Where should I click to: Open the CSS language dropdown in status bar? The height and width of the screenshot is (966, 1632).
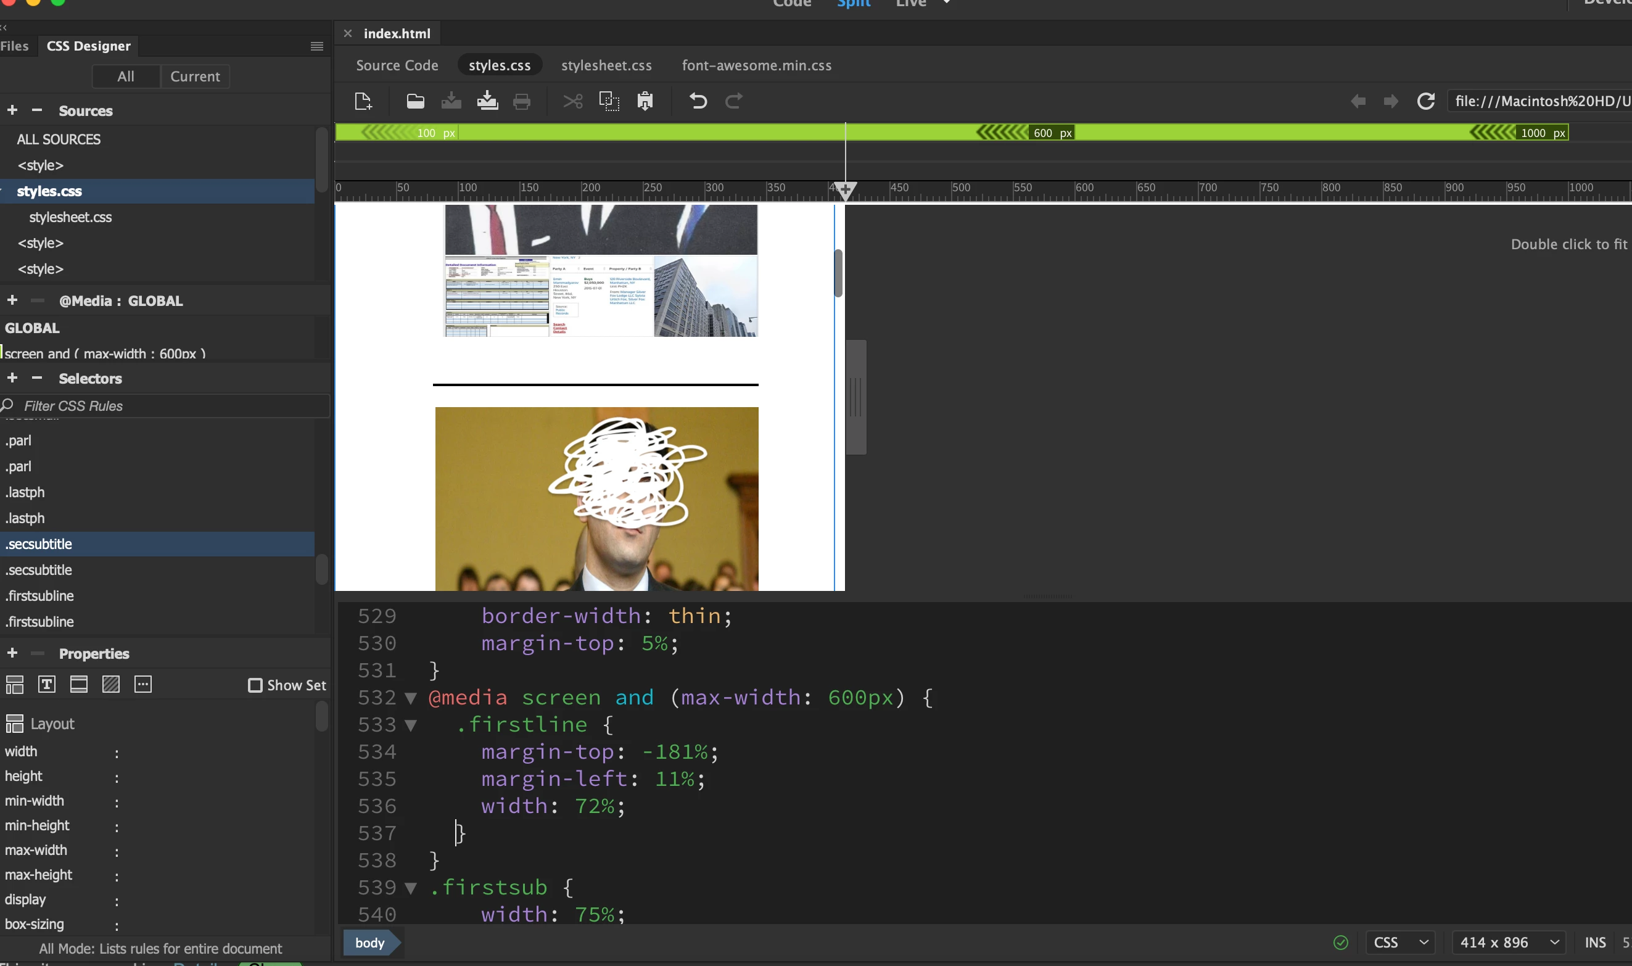(1400, 943)
